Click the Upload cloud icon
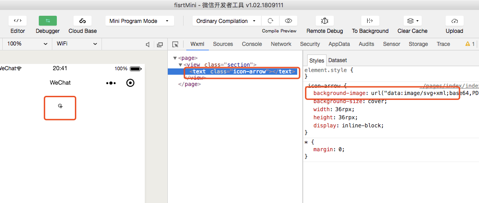The height and width of the screenshot is (203, 479). coord(454,21)
